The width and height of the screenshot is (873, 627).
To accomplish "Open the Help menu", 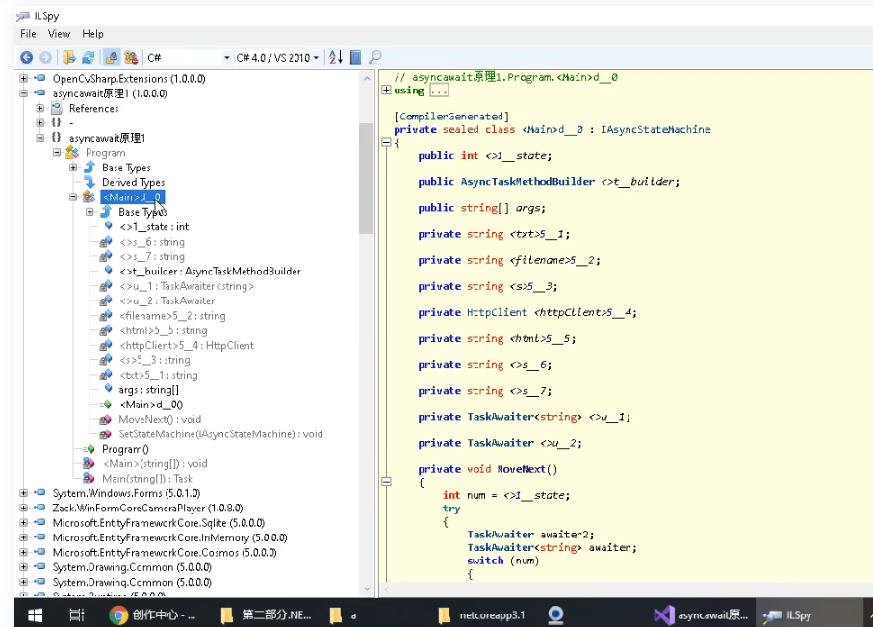I will (x=92, y=34).
